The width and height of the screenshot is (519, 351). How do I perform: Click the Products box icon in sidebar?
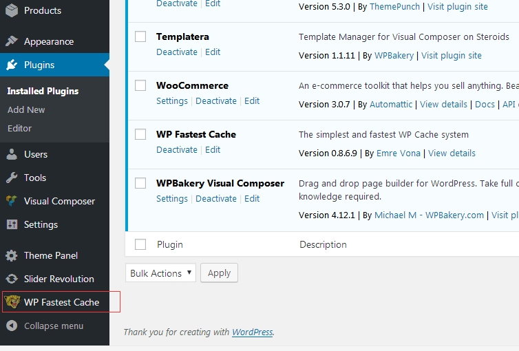pyautogui.click(x=12, y=10)
